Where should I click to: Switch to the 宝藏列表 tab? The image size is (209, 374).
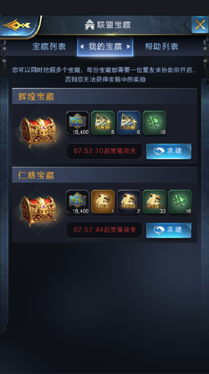[x=49, y=46]
